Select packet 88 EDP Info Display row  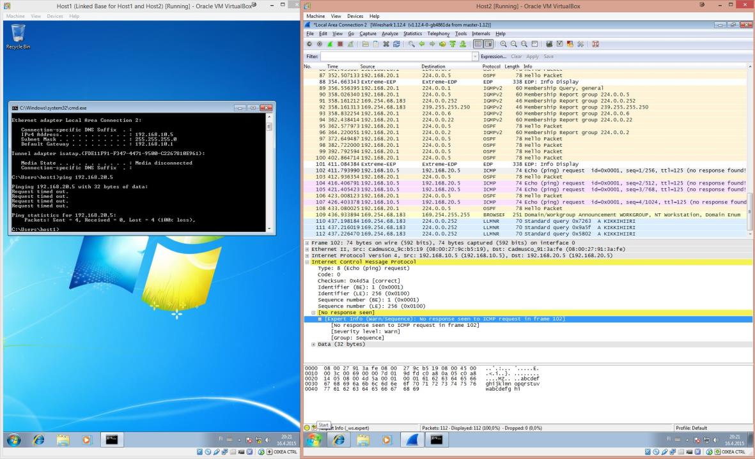[x=525, y=82]
